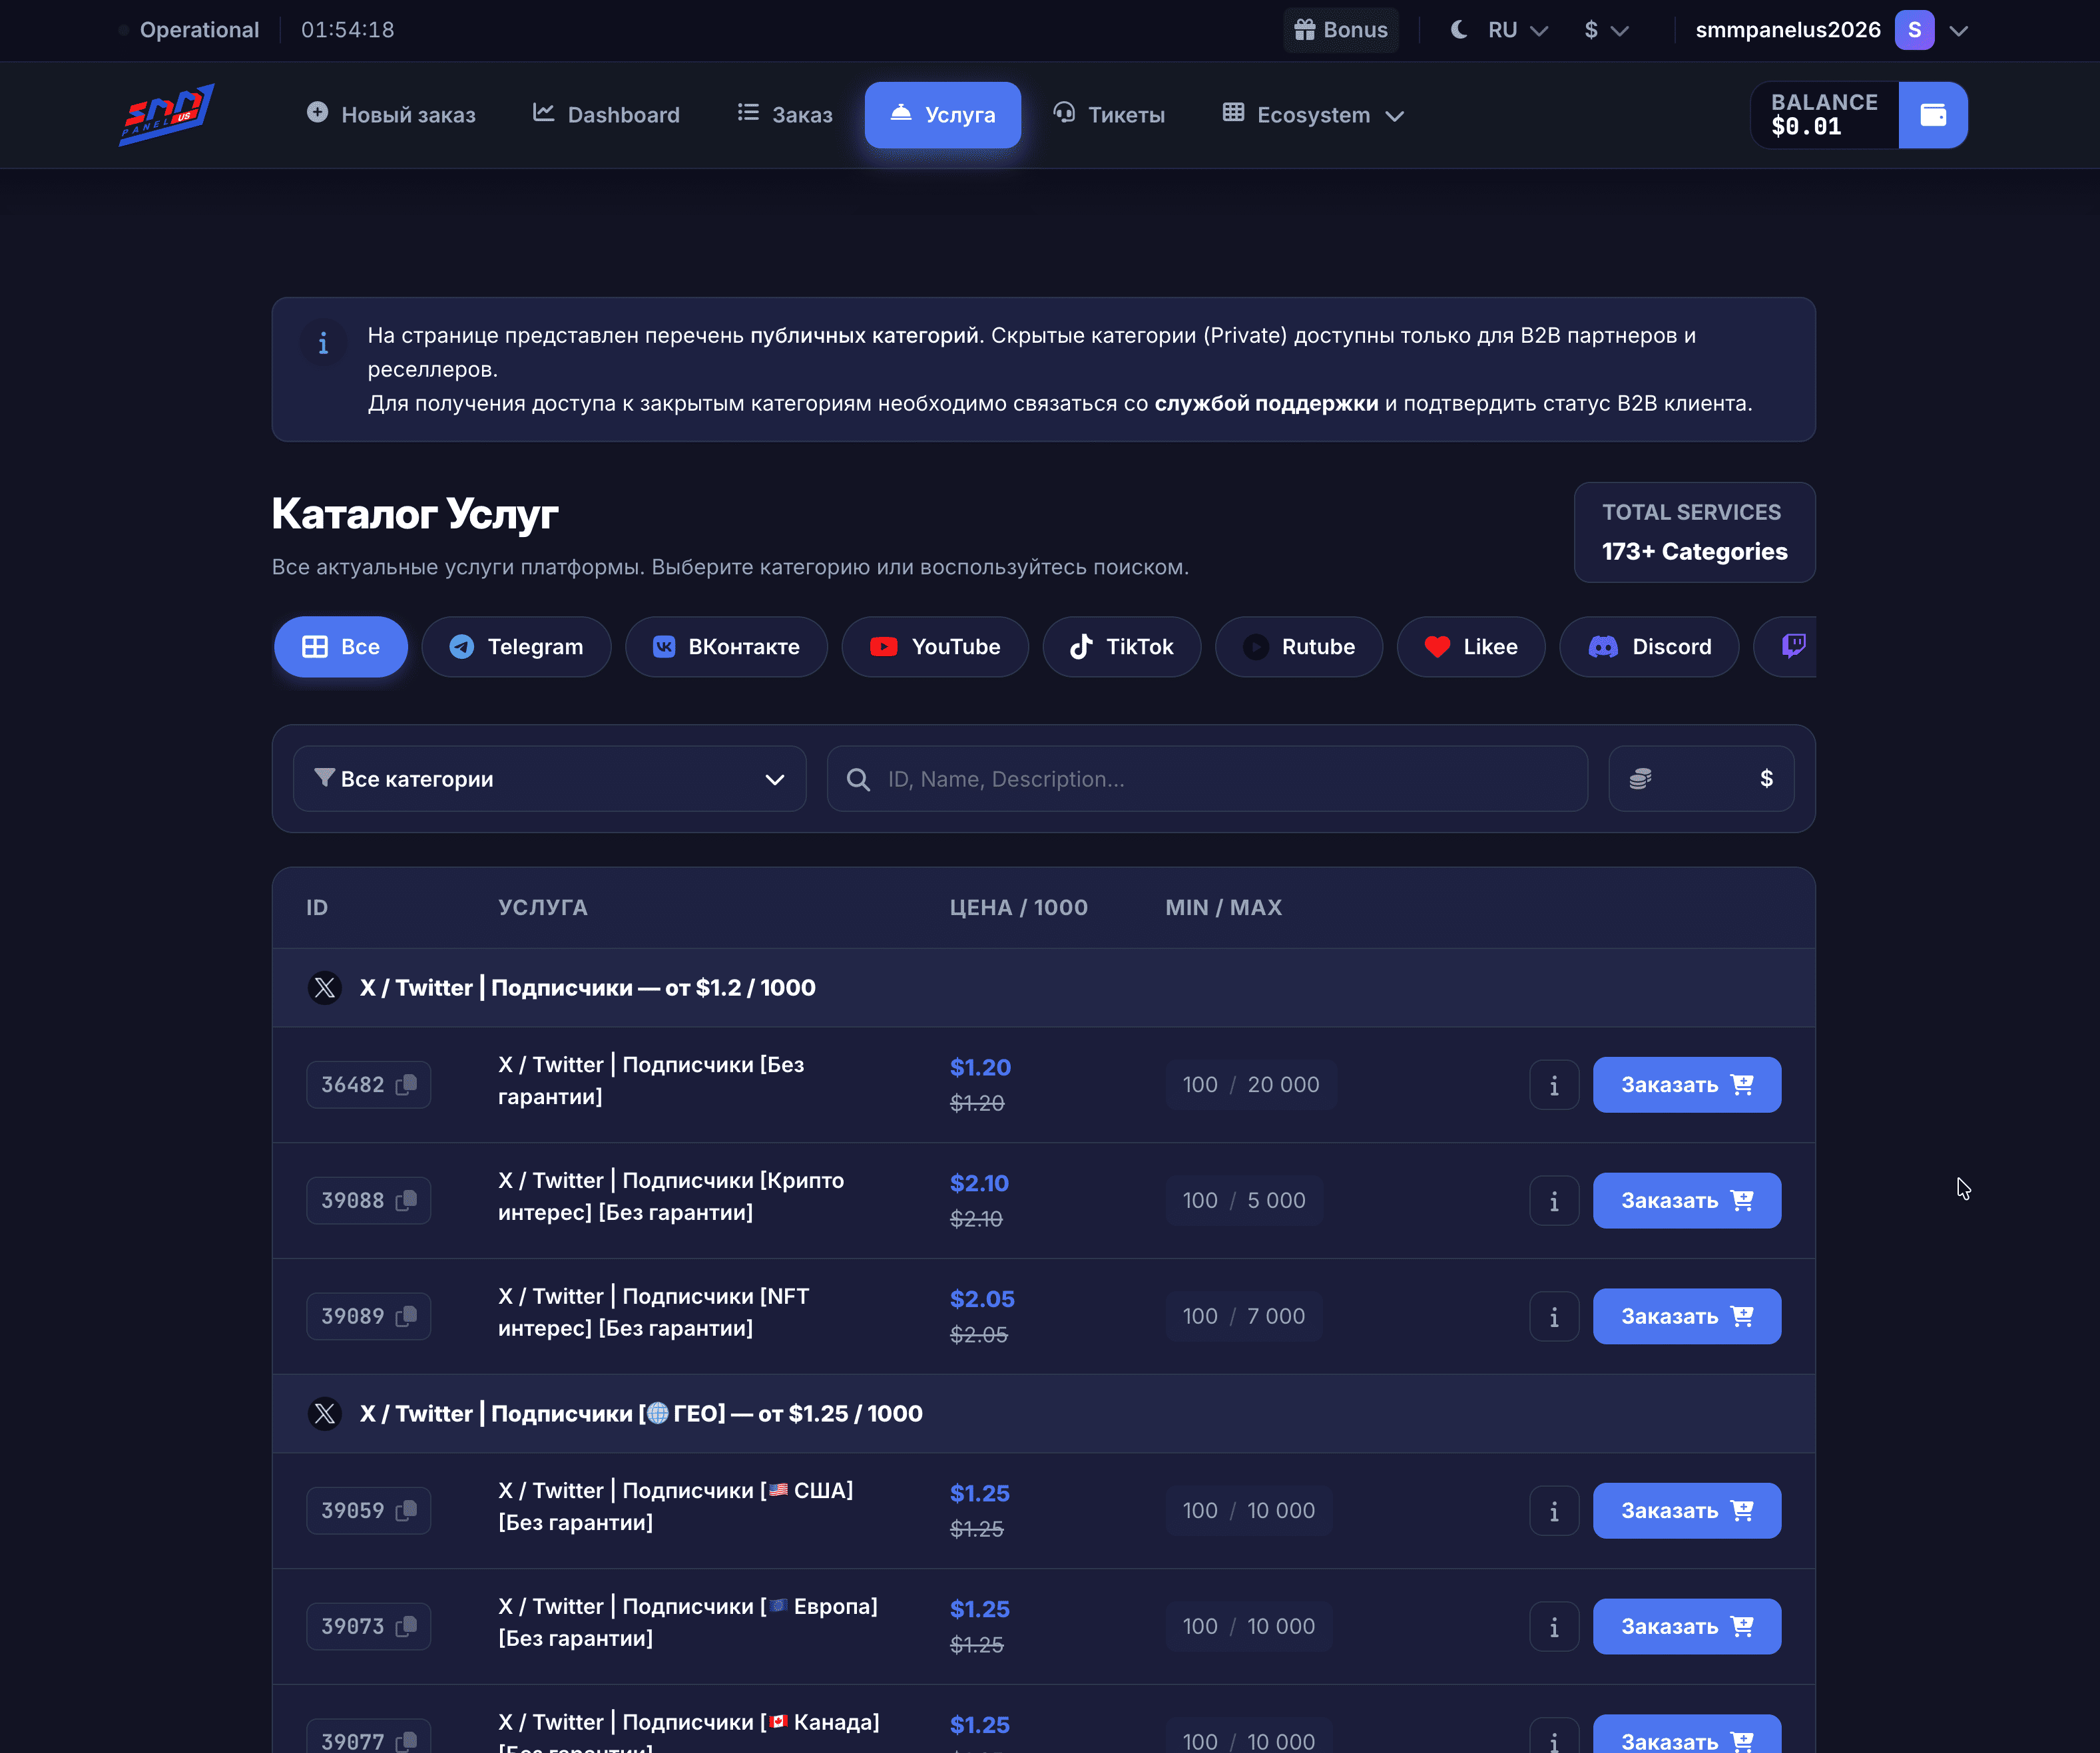Order the NFT interest followers service
This screenshot has height=1753, width=2100.
[x=1686, y=1316]
